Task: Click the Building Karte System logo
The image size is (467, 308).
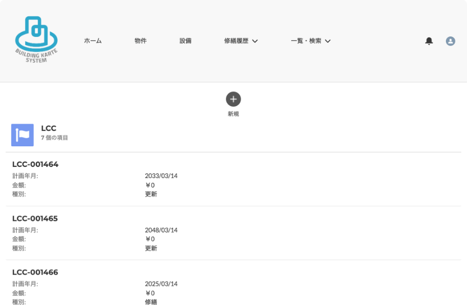Action: (36, 40)
